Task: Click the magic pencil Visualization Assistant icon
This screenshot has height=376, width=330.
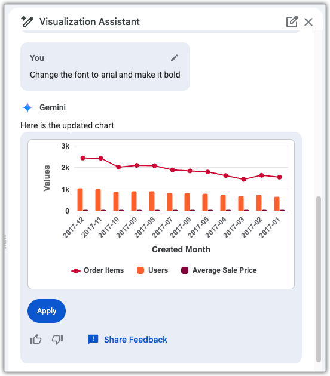Action: point(27,21)
